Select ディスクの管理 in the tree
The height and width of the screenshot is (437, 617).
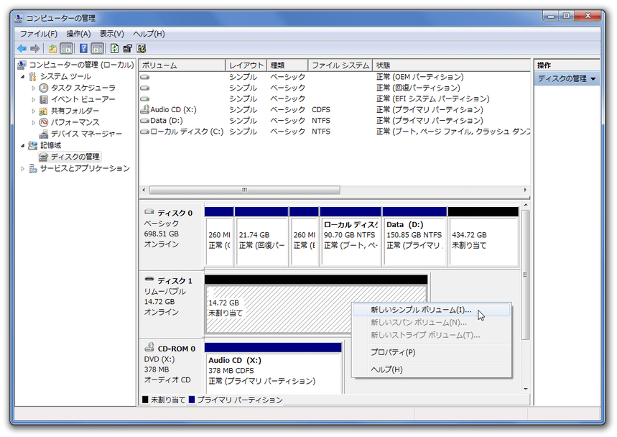point(75,157)
